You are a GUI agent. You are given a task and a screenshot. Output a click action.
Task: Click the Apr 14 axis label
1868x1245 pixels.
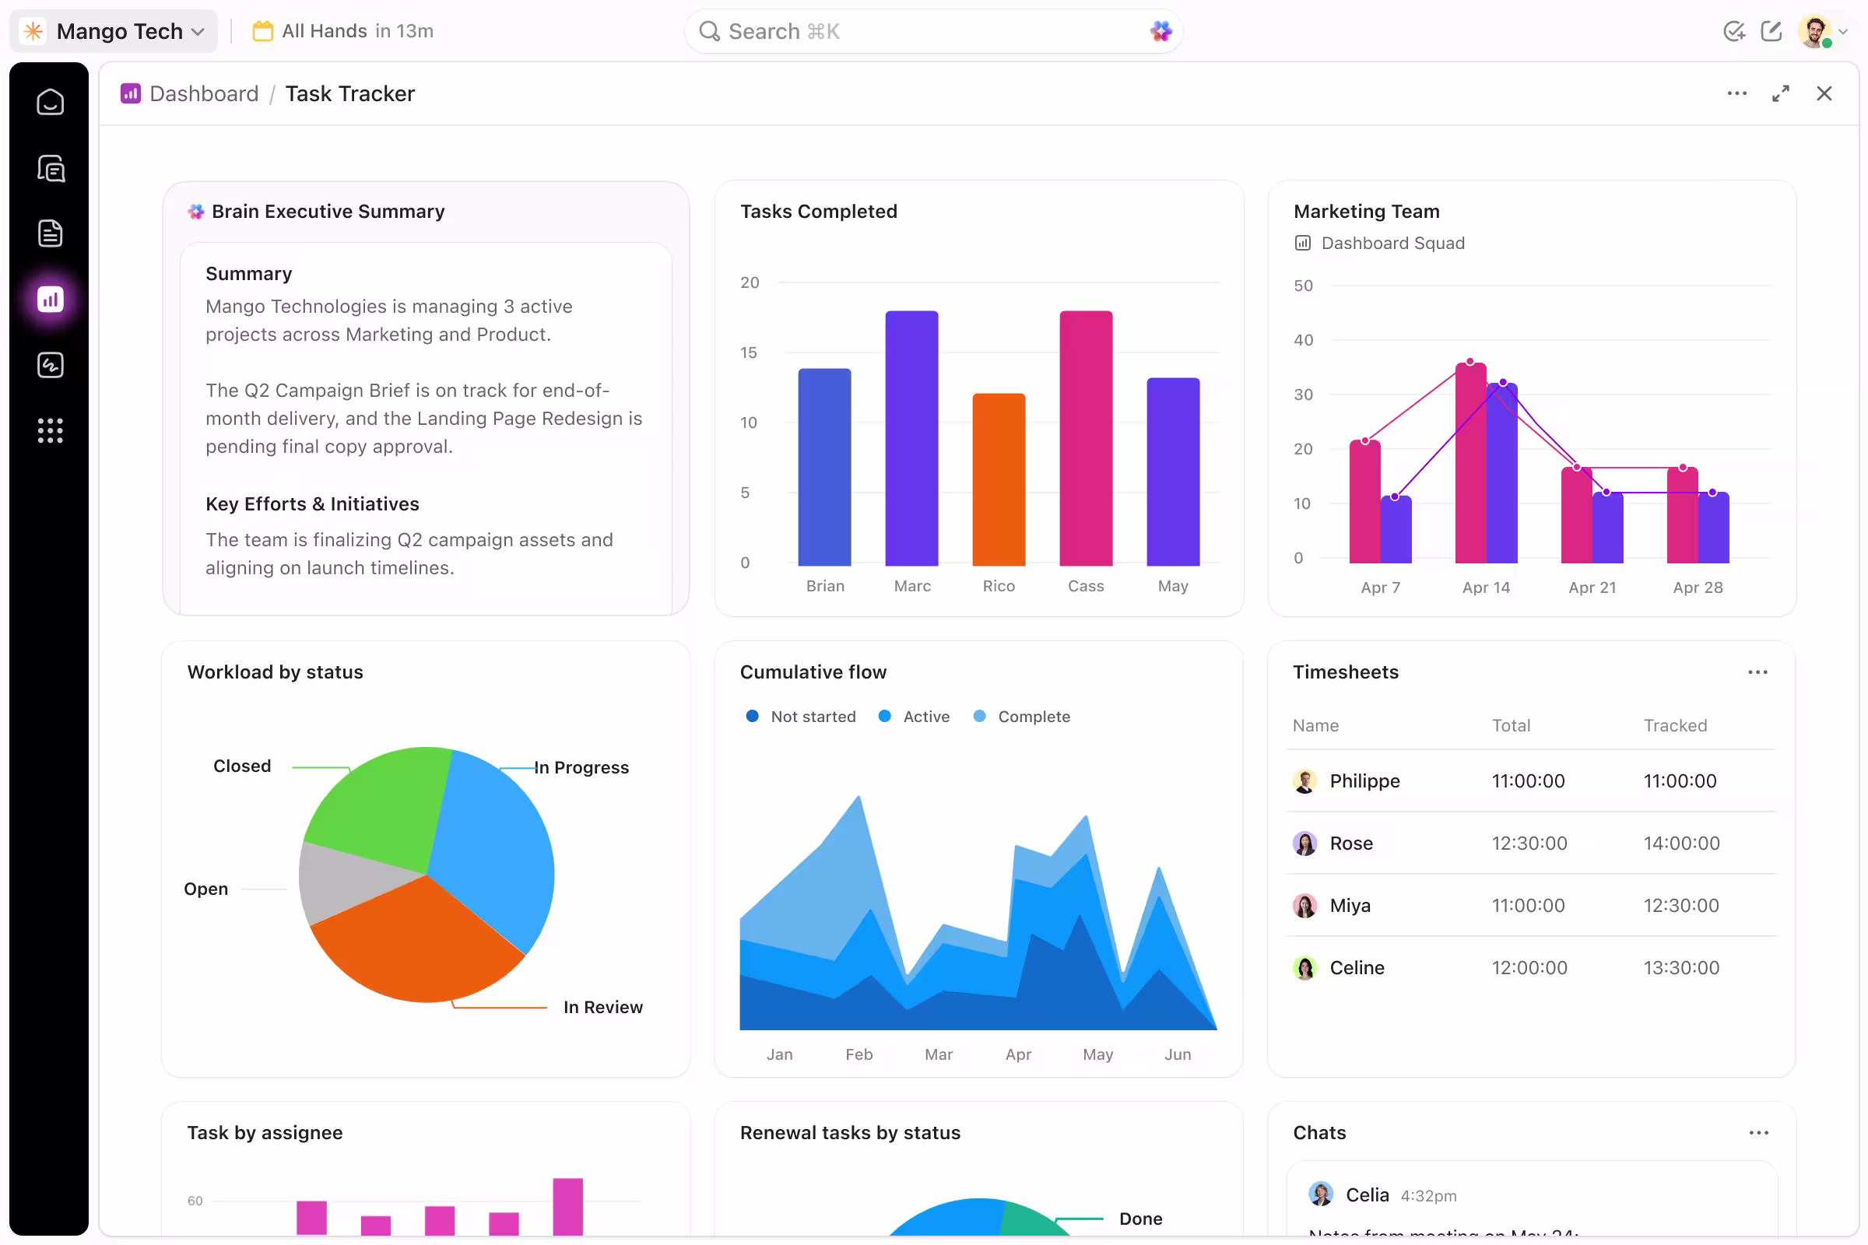coord(1486,587)
